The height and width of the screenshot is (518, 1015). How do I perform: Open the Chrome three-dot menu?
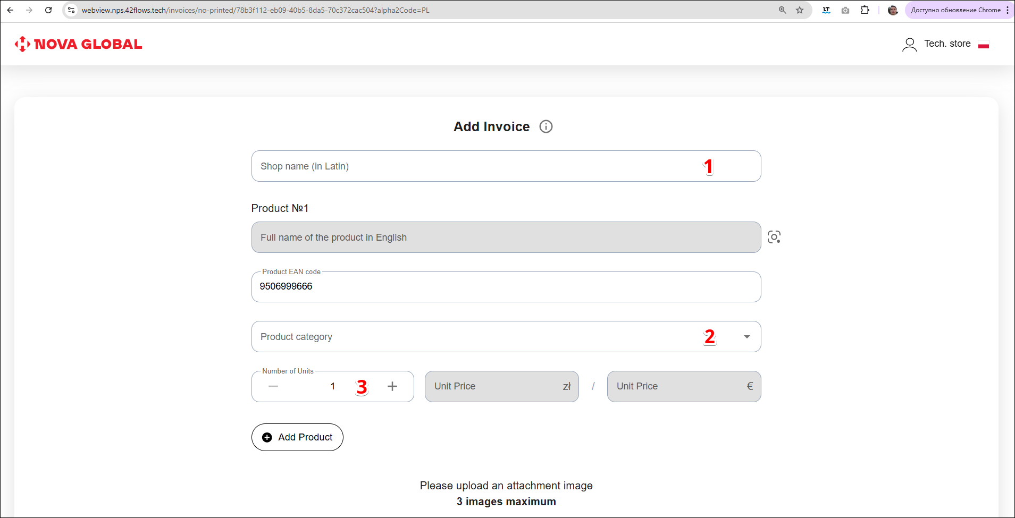pyautogui.click(x=1007, y=10)
